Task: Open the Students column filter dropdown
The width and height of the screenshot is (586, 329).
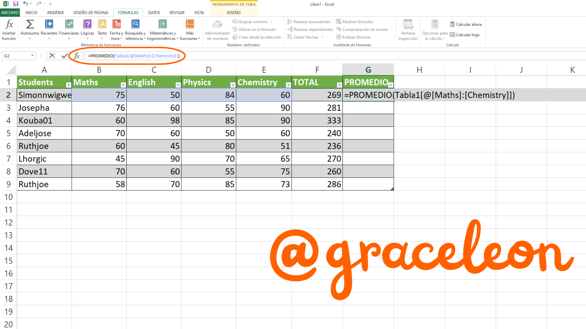Action: [x=68, y=85]
